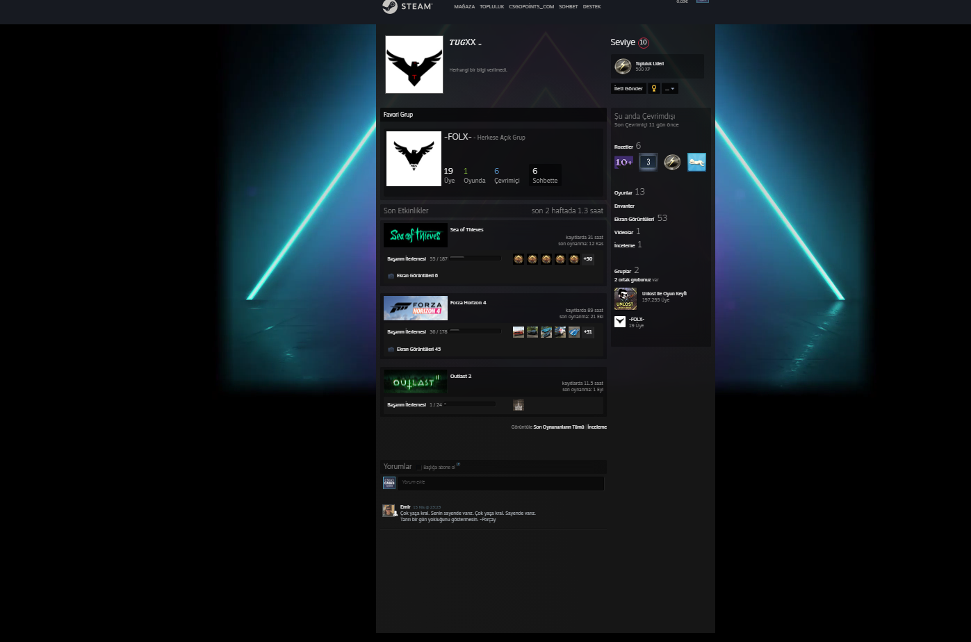Open the badge showing number 3
This screenshot has height=642, width=971.
click(x=648, y=162)
